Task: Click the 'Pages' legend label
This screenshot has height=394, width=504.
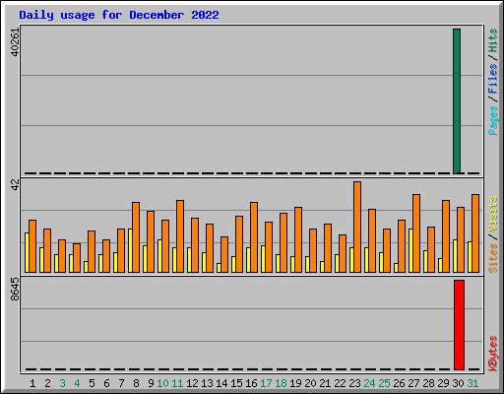Action: point(493,120)
